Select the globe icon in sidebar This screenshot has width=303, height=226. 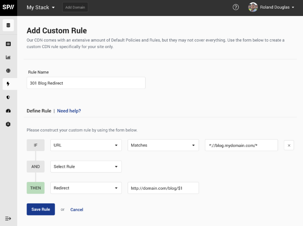coord(8,71)
